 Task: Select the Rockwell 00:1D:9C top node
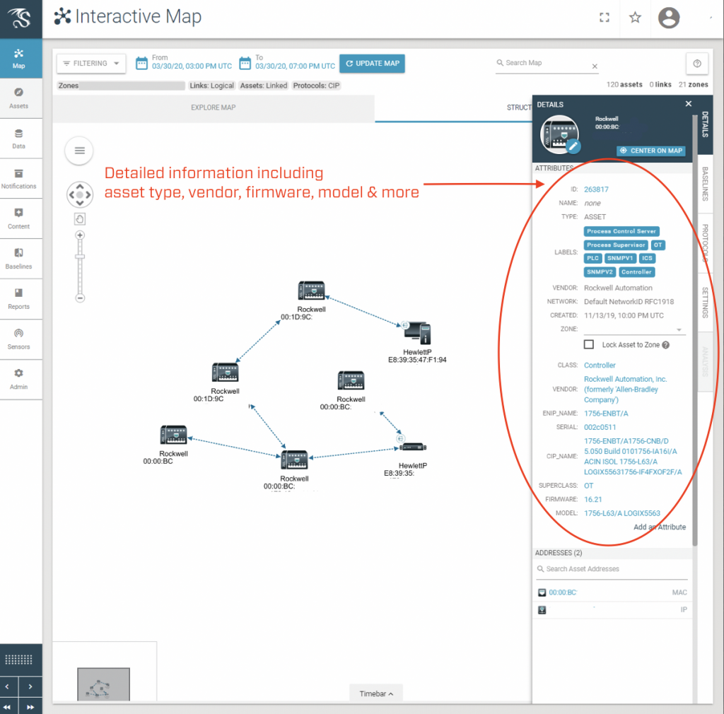pos(311,291)
